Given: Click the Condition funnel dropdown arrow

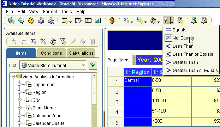Looking at the screenshot, I should [172, 20].
